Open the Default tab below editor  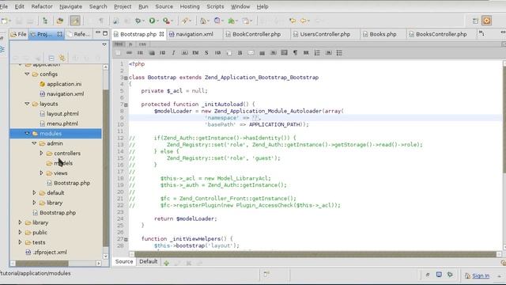pyautogui.click(x=148, y=261)
